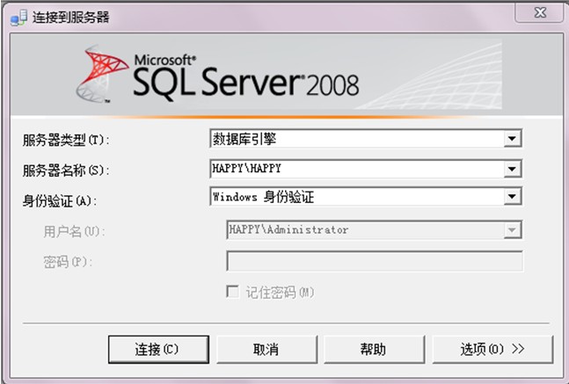Click the 密码(P) label
569x384 pixels.
(68, 262)
